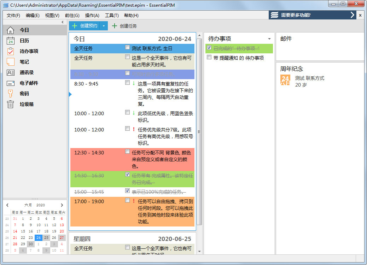Image resolution: width=367 pixels, height=265 pixels.
Task: Mark the 8:30 repeating task as completed
Action: pyautogui.click(x=128, y=83)
